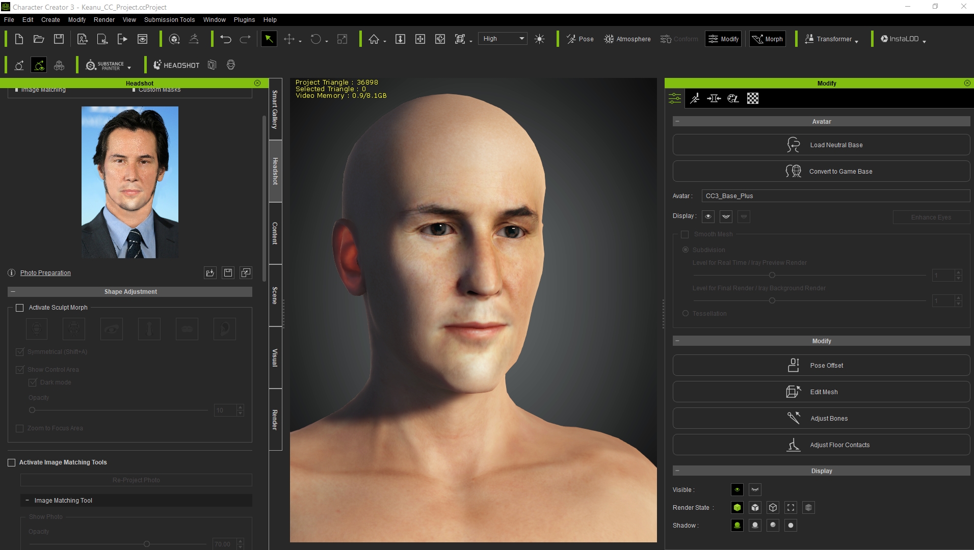This screenshot has width=974, height=550.
Task: Open the Plugins menu
Action: tap(244, 20)
